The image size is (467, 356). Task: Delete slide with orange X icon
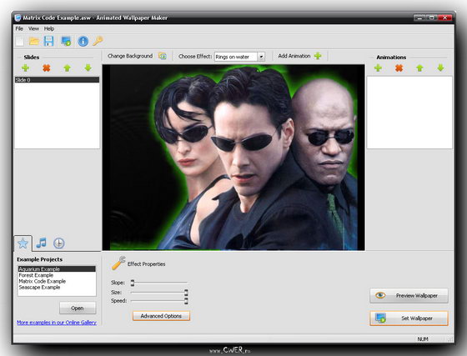click(x=46, y=68)
